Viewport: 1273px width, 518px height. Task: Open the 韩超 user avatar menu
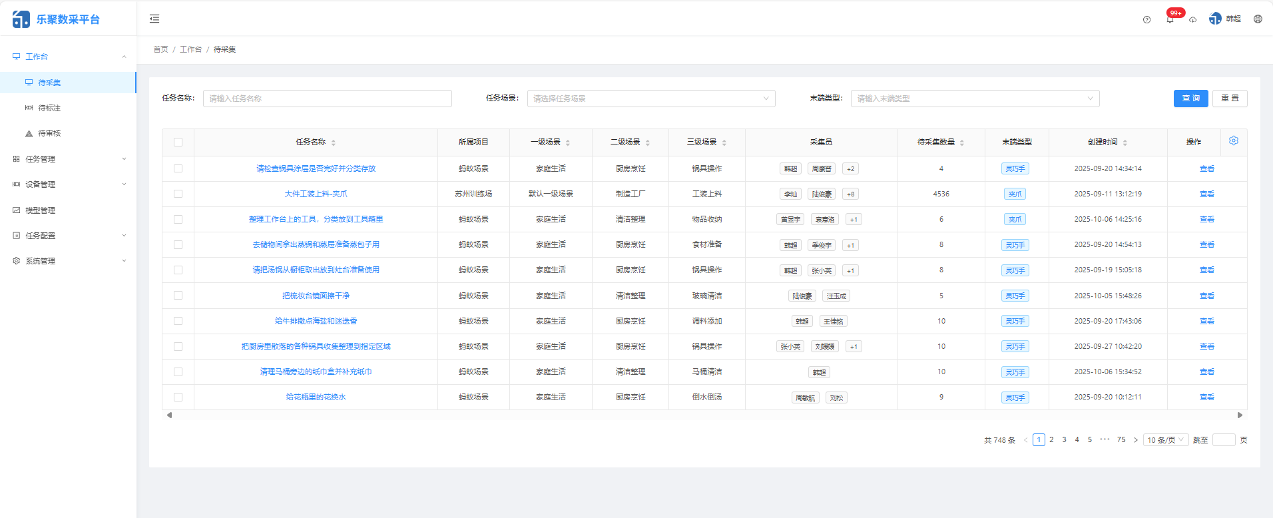[x=1225, y=19]
